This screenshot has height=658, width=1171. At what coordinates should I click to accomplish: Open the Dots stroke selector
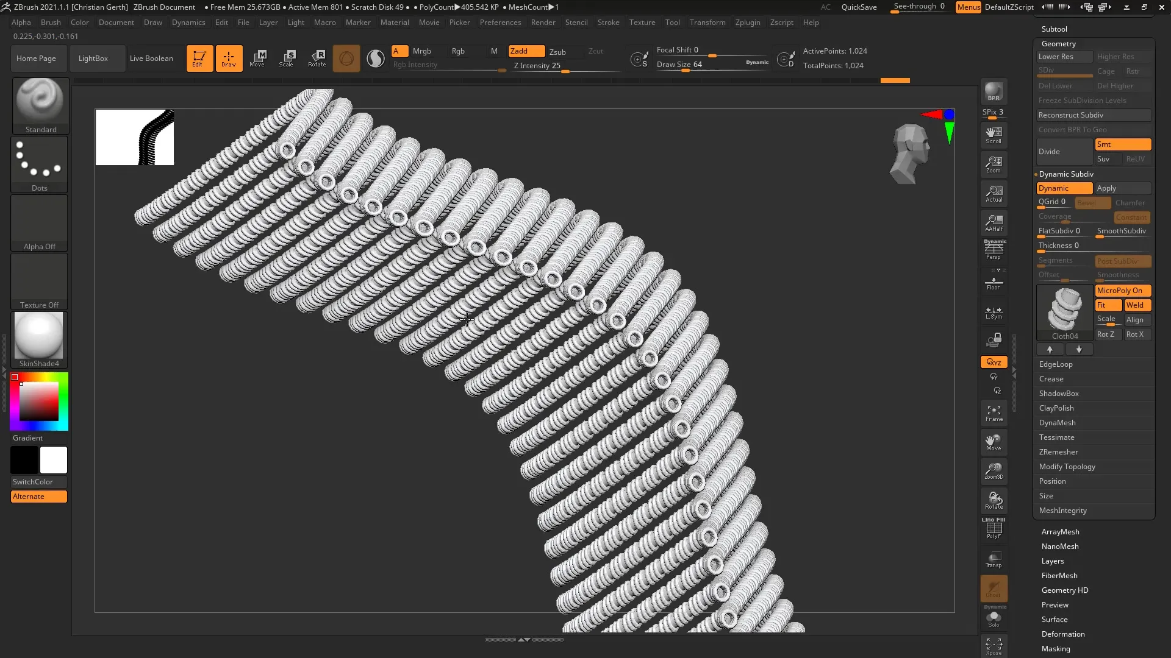(40, 164)
